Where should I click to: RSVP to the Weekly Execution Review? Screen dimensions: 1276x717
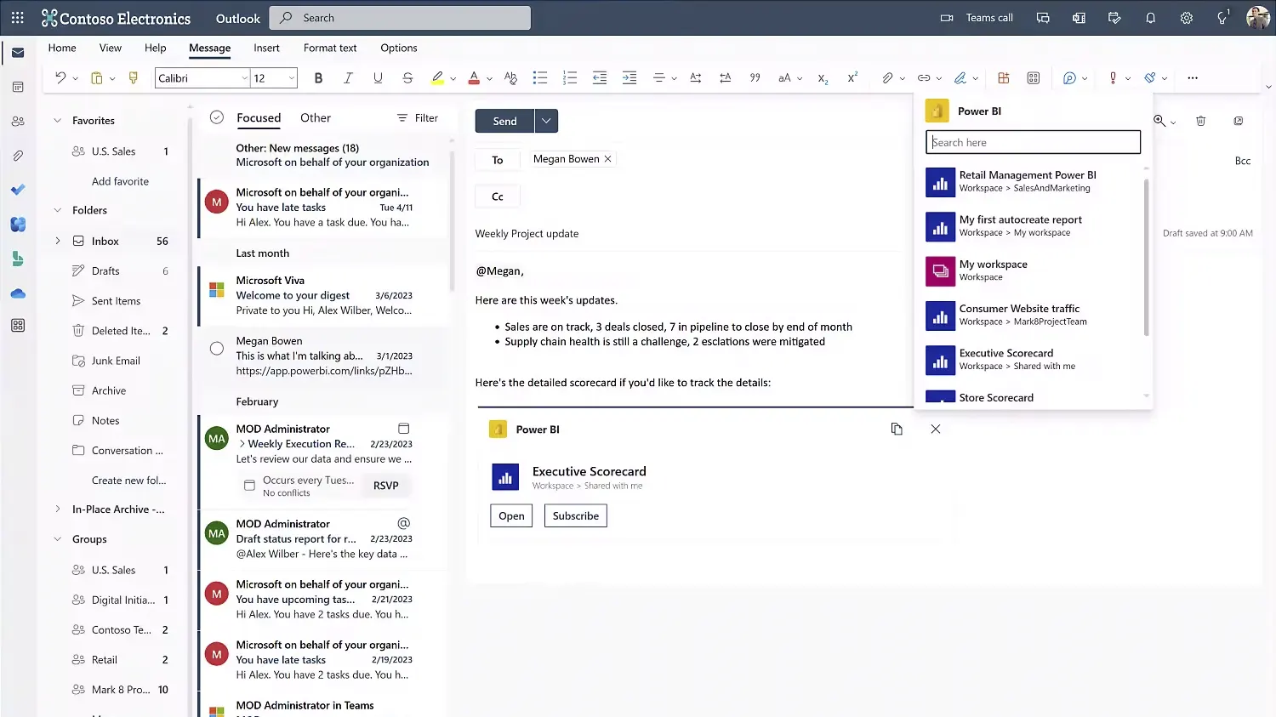(385, 486)
